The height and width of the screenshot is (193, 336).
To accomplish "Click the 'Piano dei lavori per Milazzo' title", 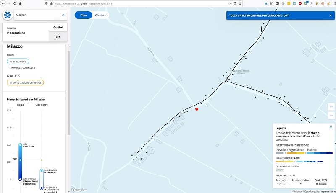I will tap(26, 100).
